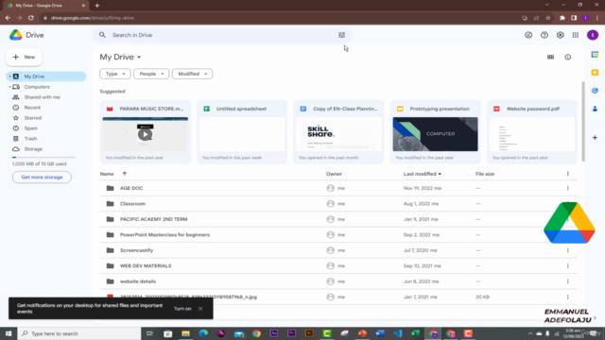Open PACIFIC ACAEMY 2ND TERM folder

coord(338,219)
